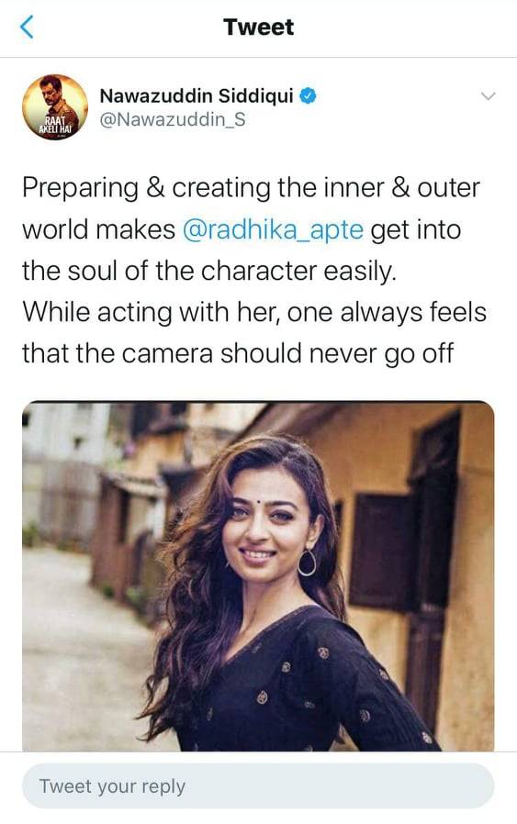Focus the Tweet your reply field
The width and height of the screenshot is (517, 824).
coord(258,786)
